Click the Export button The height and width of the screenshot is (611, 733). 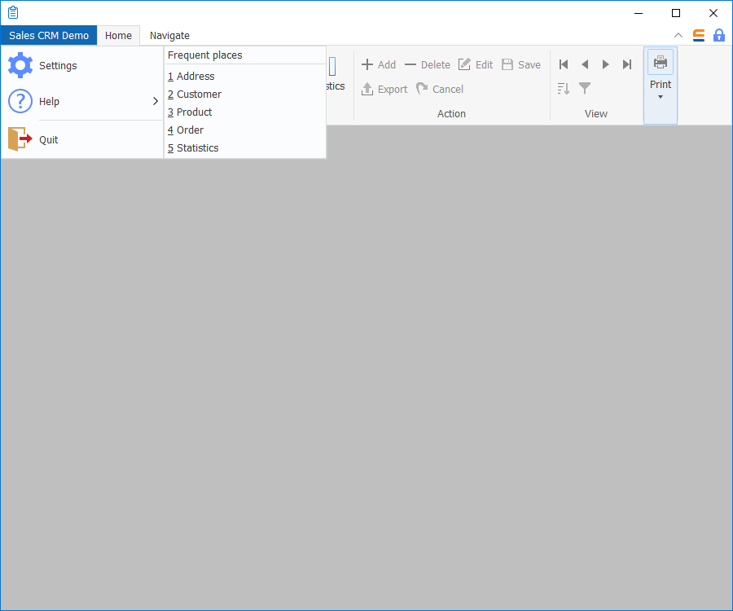coord(384,89)
